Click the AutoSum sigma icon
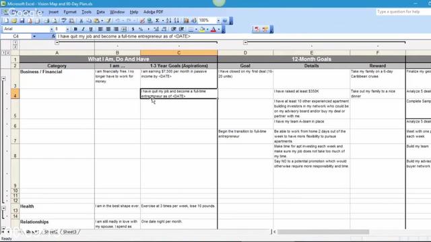The width and height of the screenshot is (431, 242). [158, 21]
